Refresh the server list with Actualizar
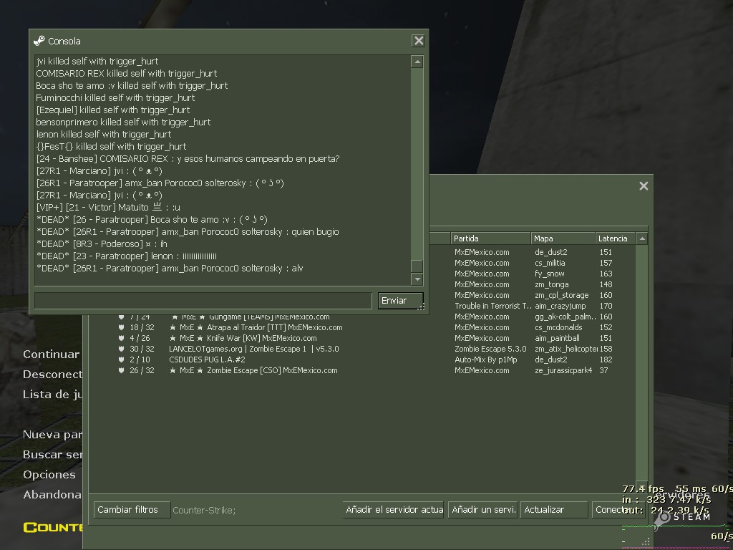This screenshot has width=733, height=550. tap(554, 510)
